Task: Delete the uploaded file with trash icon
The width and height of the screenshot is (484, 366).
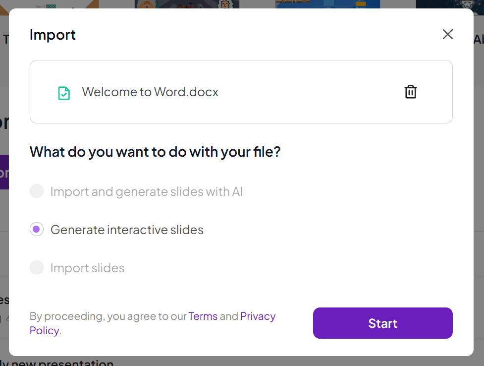Action: (x=410, y=92)
